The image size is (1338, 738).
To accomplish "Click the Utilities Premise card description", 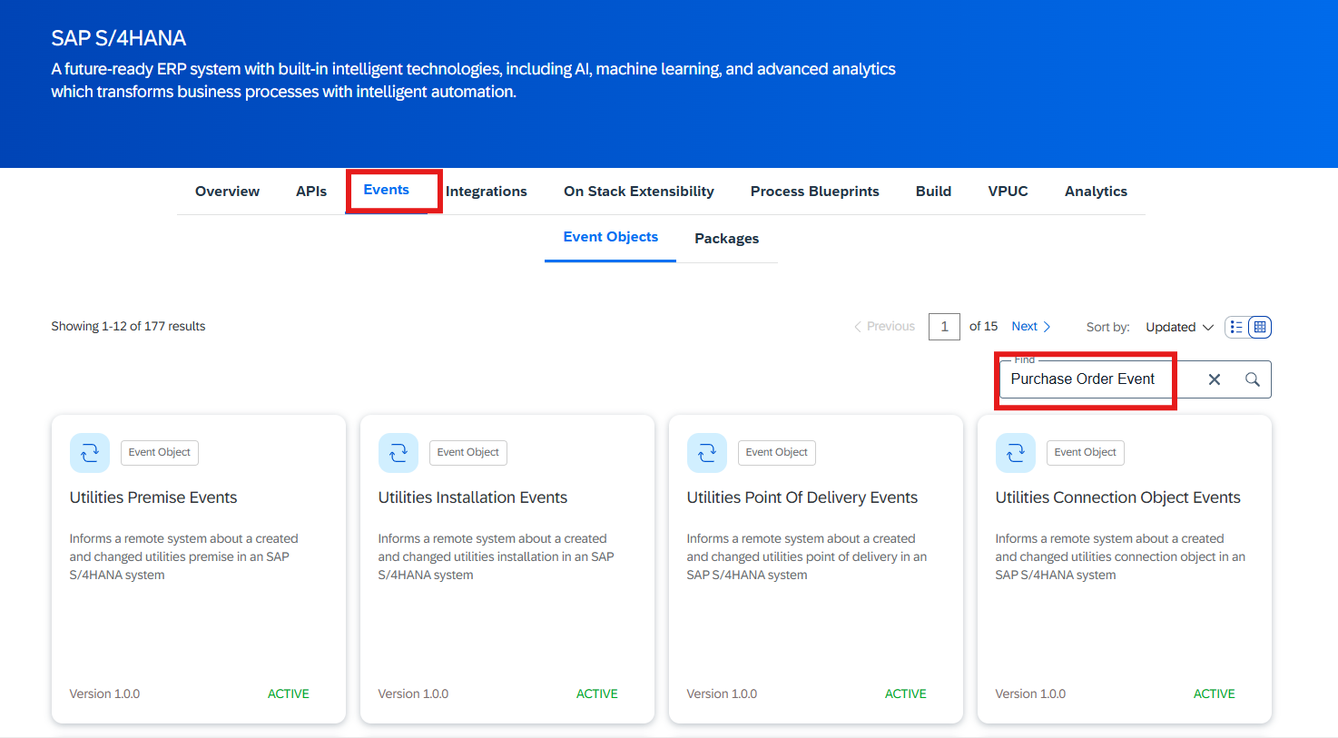I will pyautogui.click(x=184, y=556).
